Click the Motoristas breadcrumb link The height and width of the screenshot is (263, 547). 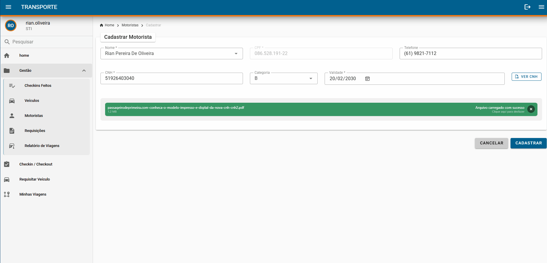[130, 25]
